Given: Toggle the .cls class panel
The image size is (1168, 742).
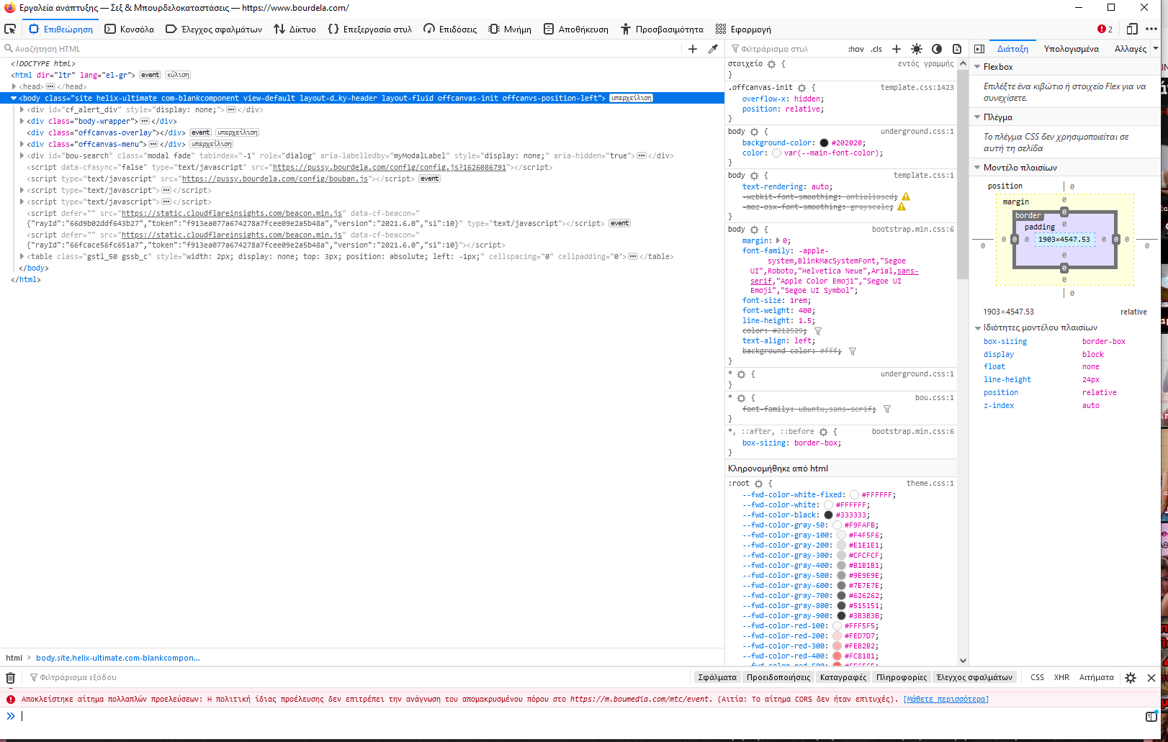Looking at the screenshot, I should click(876, 49).
